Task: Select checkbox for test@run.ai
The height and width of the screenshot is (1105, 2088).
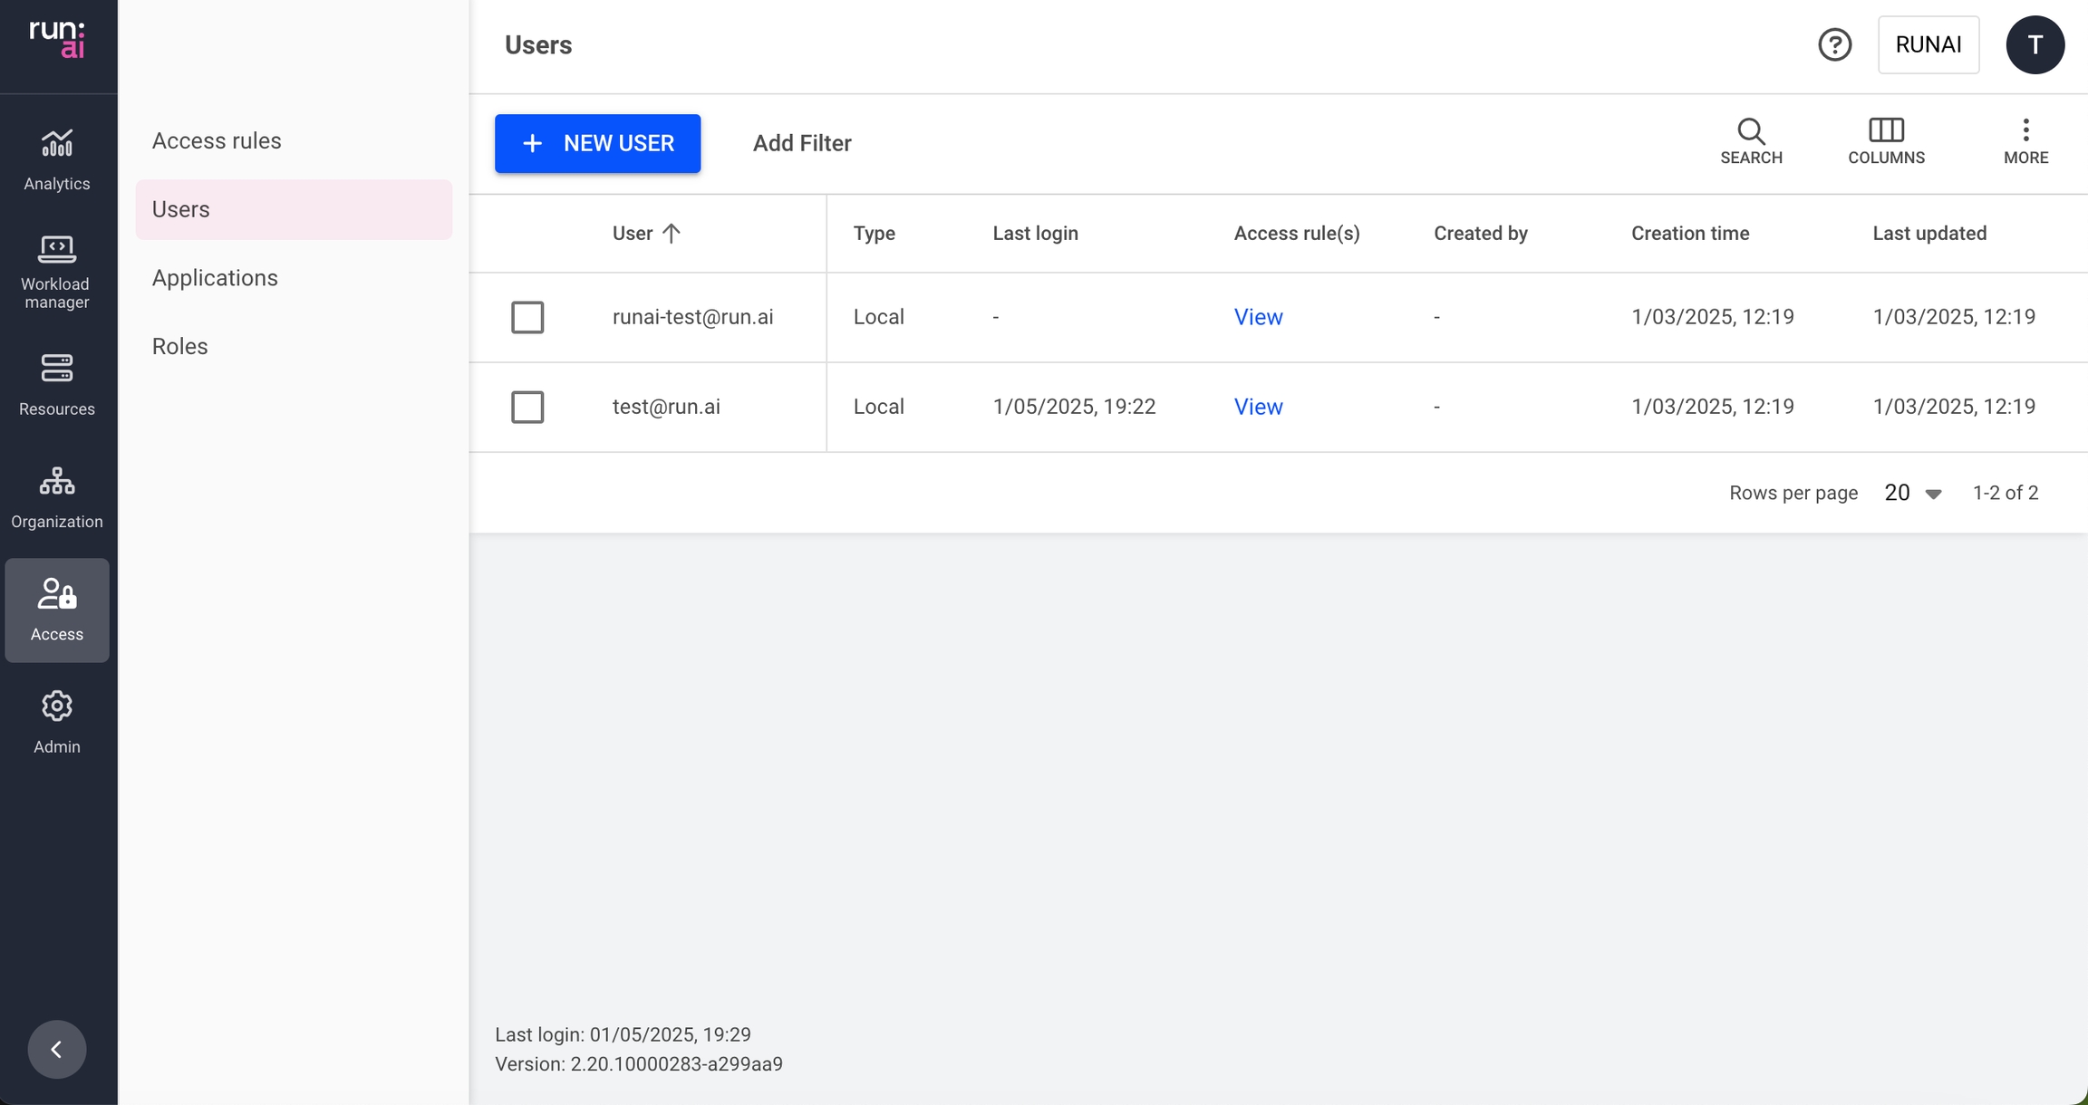Action: (527, 407)
